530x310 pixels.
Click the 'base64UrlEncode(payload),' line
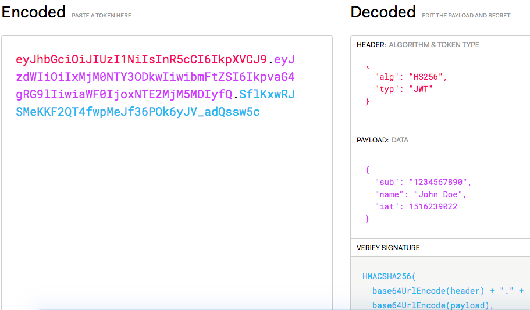click(x=433, y=305)
